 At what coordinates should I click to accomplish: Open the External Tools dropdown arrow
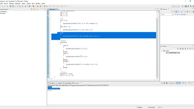[x=35, y=6]
